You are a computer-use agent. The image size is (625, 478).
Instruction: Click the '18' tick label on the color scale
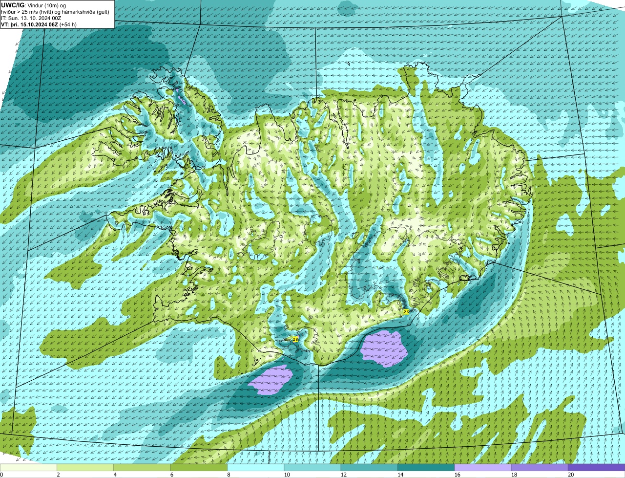[514, 475]
